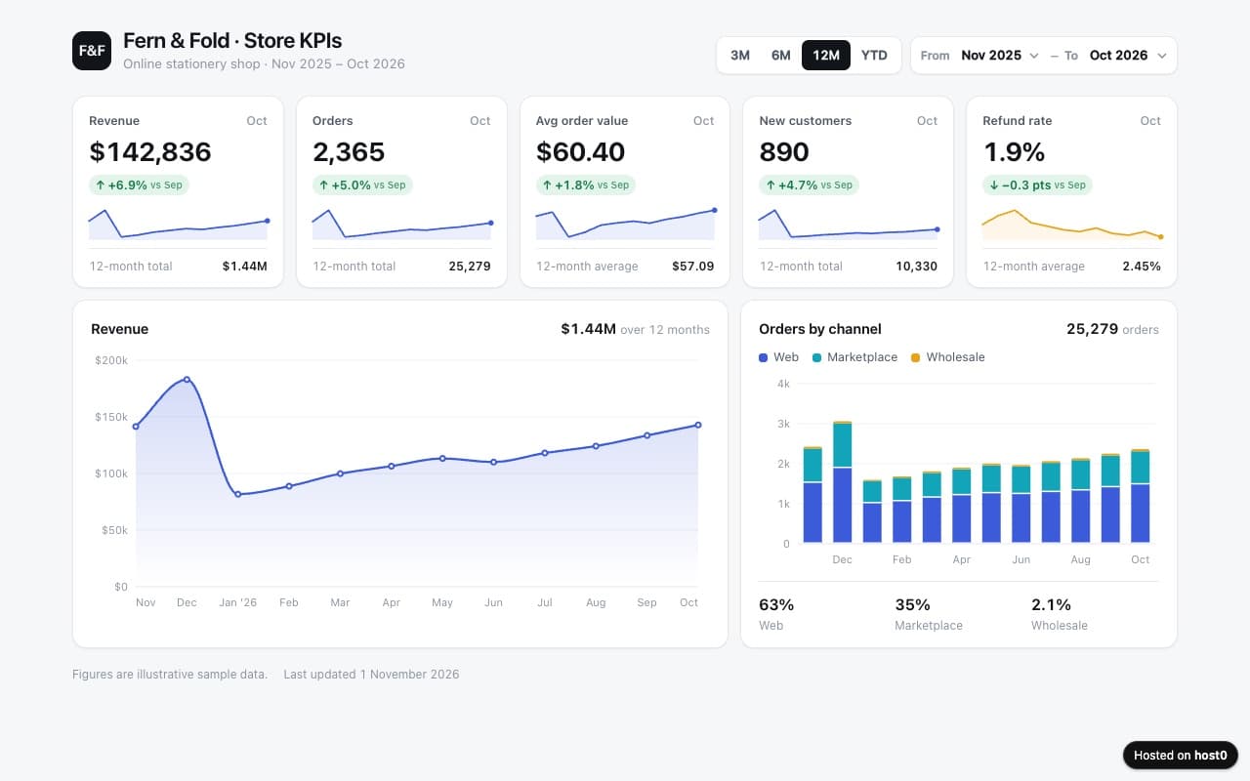This screenshot has height=781, width=1250.
Task: Click the Jun label below the Orders bars
Action: tap(1021, 559)
